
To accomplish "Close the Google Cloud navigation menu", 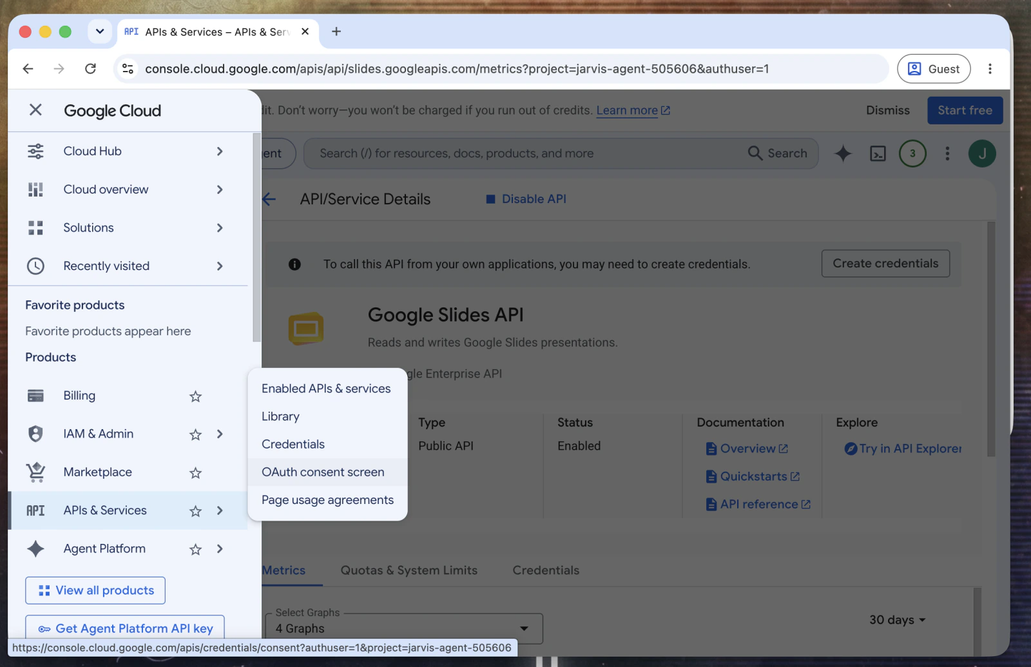I will tap(35, 110).
